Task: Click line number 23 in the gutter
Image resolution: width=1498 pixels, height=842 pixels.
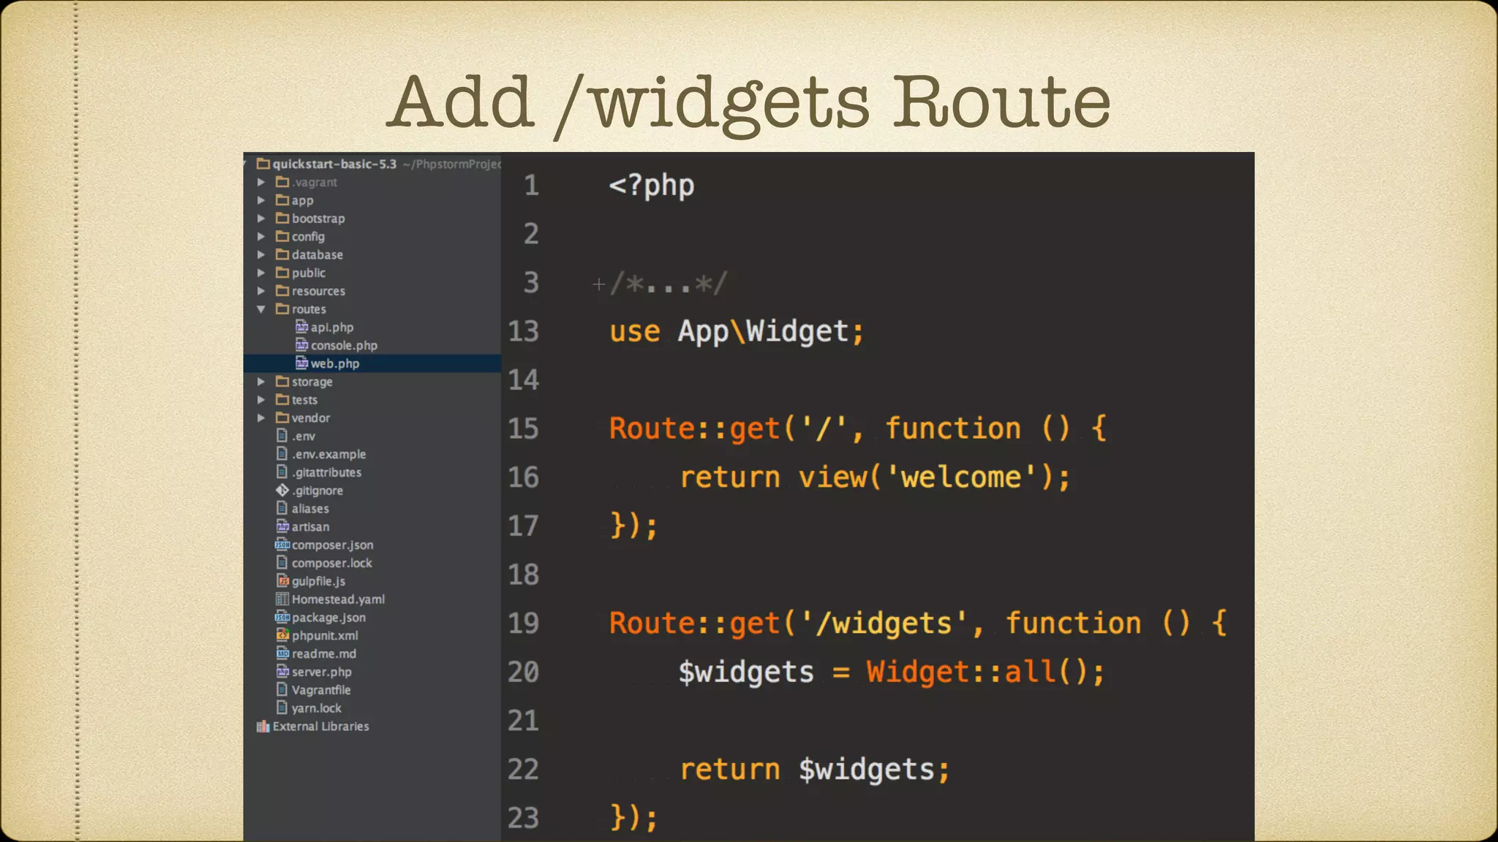Action: tap(524, 818)
